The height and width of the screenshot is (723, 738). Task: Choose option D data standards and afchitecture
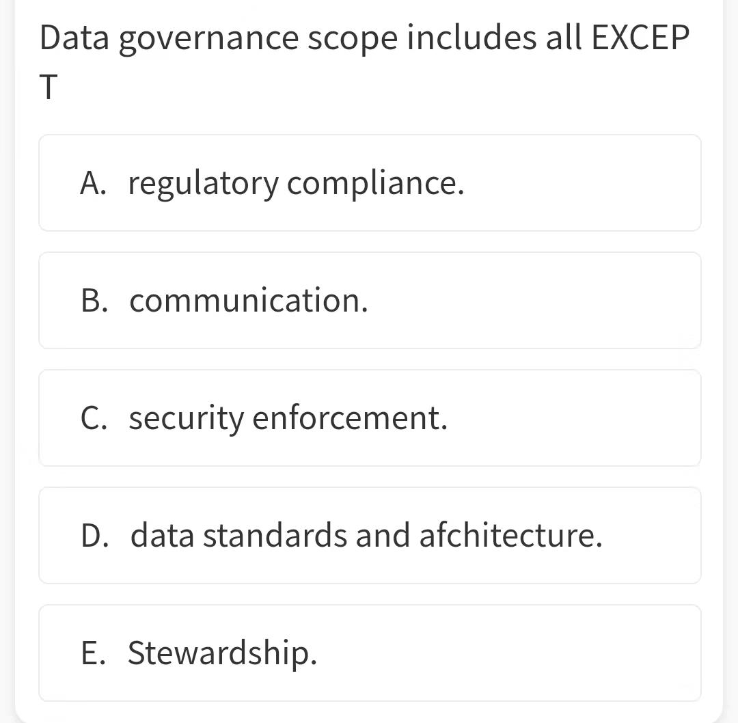(370, 536)
